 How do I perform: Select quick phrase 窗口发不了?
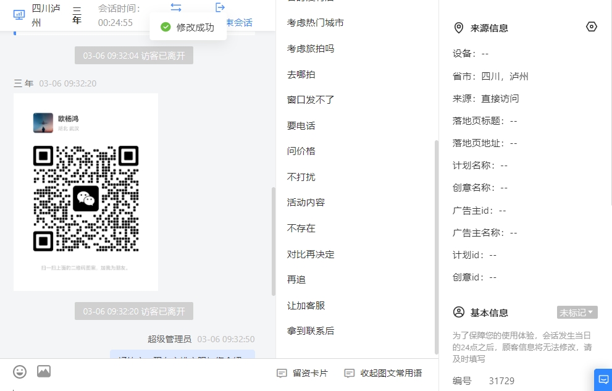tap(311, 100)
